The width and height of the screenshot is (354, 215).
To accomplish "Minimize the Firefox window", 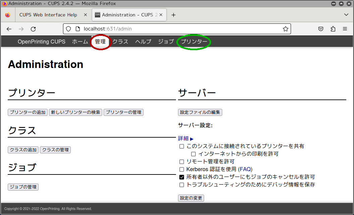I will pos(334,4).
